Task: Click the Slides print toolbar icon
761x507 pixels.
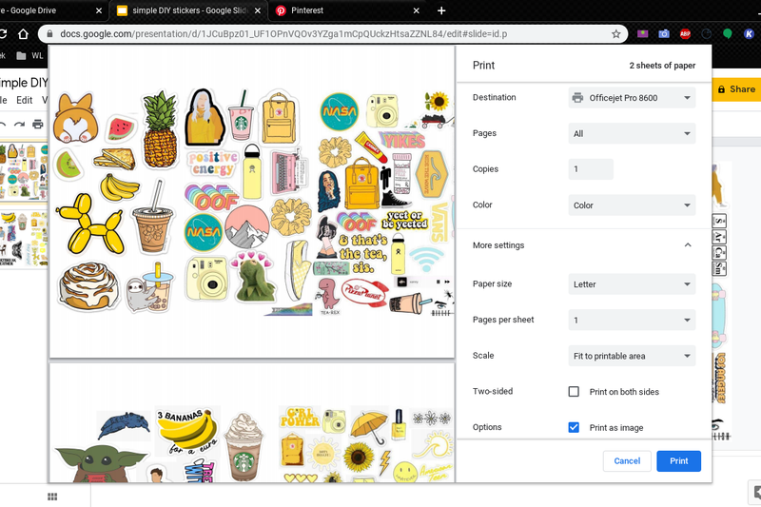Action: pyautogui.click(x=37, y=125)
